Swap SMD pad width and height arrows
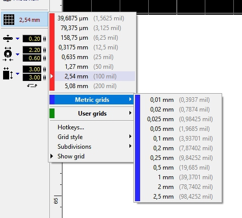Screen dimensions: 242x218 click(x=32, y=86)
